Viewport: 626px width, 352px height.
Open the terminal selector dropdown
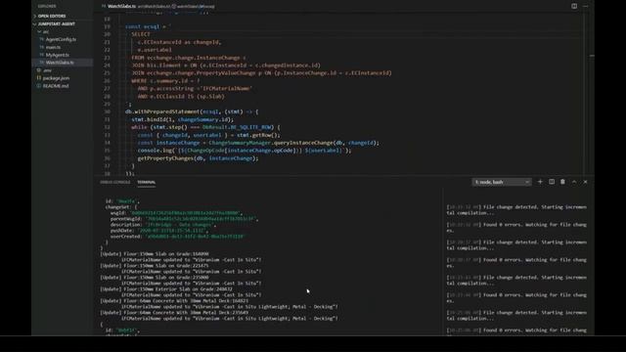502,182
